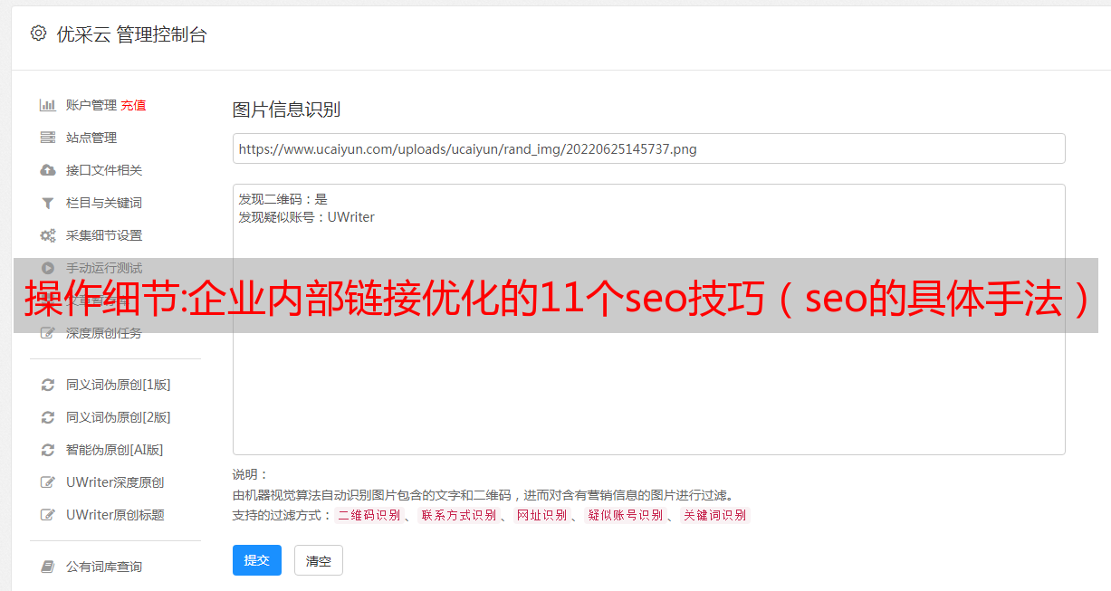
Task: Open the 同义词伪原创[2版] menu item
Action: 119,417
